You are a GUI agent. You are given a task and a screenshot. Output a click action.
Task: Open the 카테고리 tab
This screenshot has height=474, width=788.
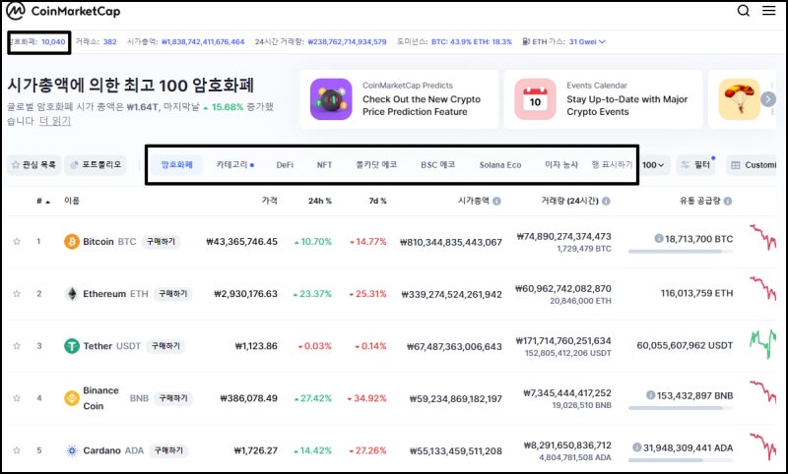tap(234, 164)
